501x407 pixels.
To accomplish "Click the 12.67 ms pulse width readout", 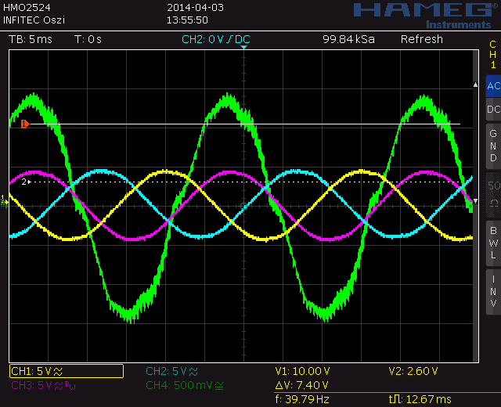I will click(420, 399).
